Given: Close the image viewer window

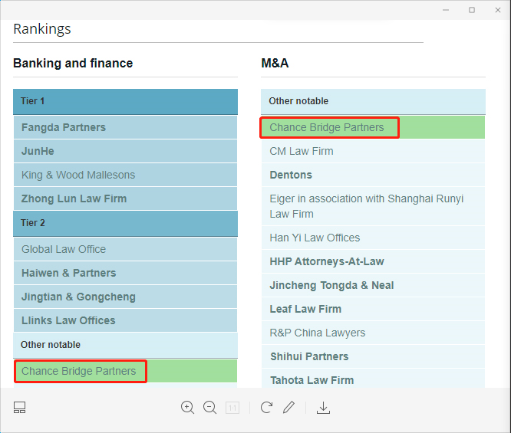Looking at the screenshot, I should click(x=498, y=10).
